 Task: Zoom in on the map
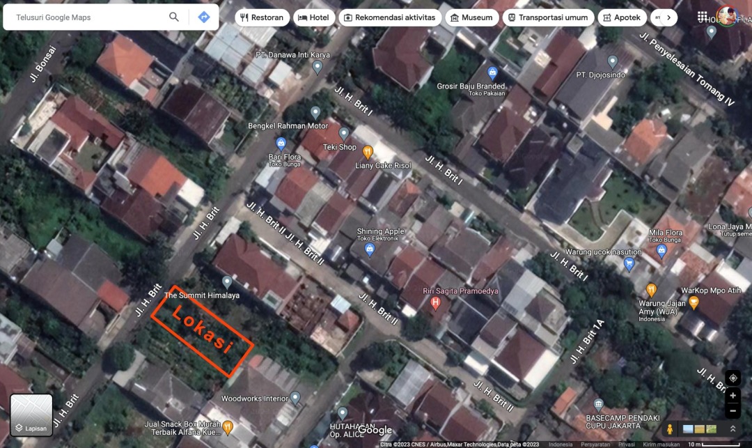(x=733, y=396)
